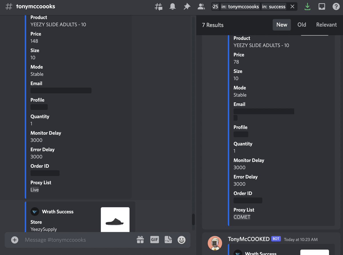Toggle member list icon
The width and height of the screenshot is (343, 255).
(201, 7)
